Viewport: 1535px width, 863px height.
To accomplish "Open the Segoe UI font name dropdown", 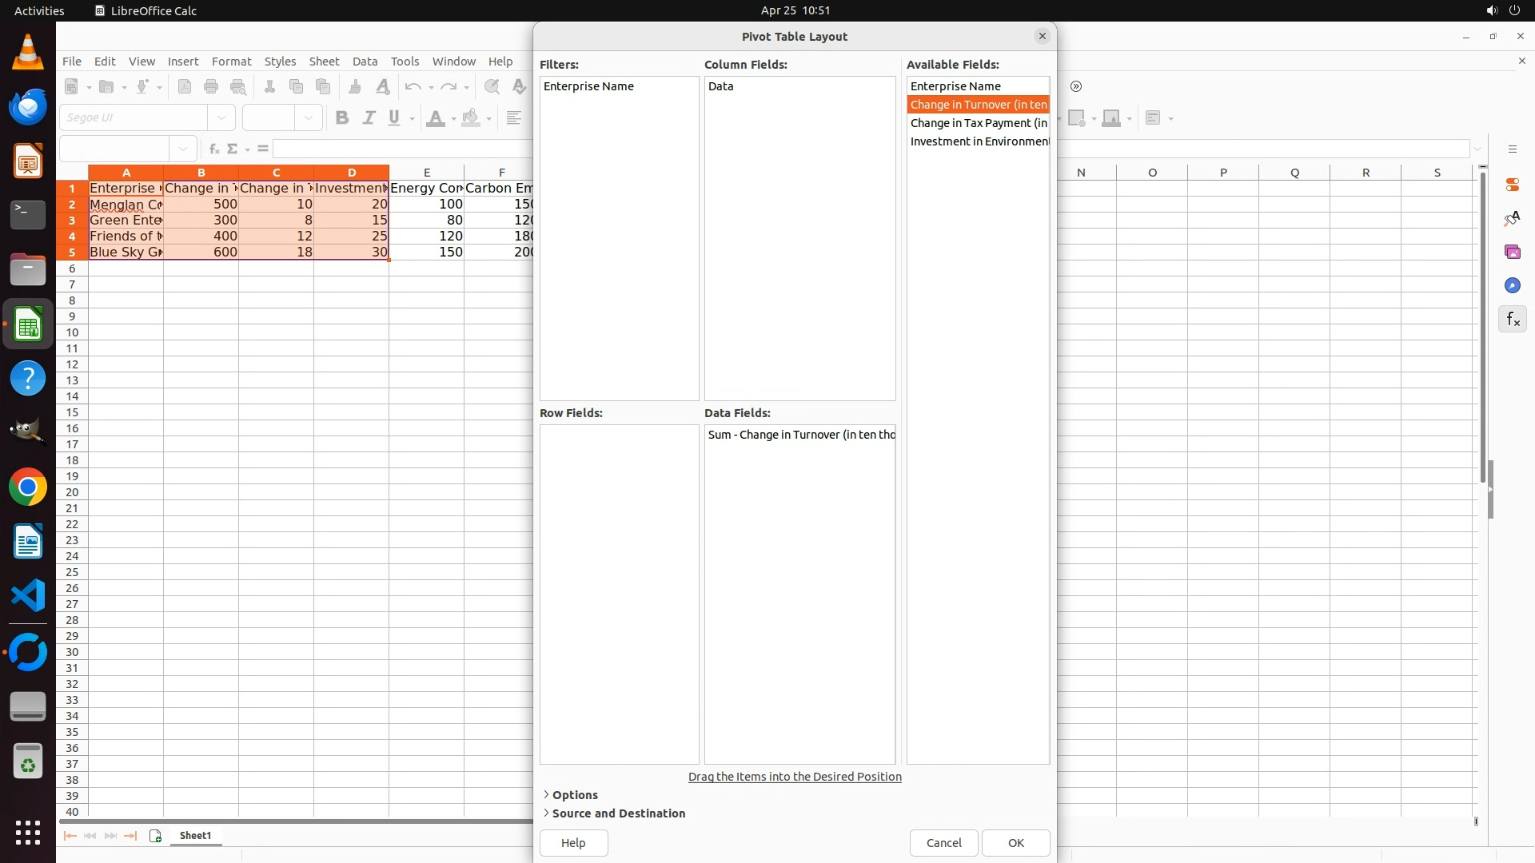I will (x=221, y=118).
